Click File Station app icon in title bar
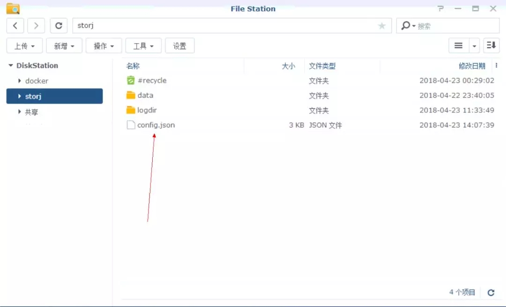Image resolution: width=506 pixels, height=307 pixels. [13, 9]
